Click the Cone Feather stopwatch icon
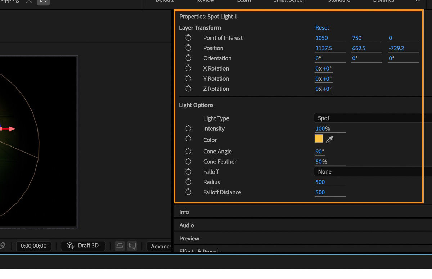 click(x=188, y=162)
